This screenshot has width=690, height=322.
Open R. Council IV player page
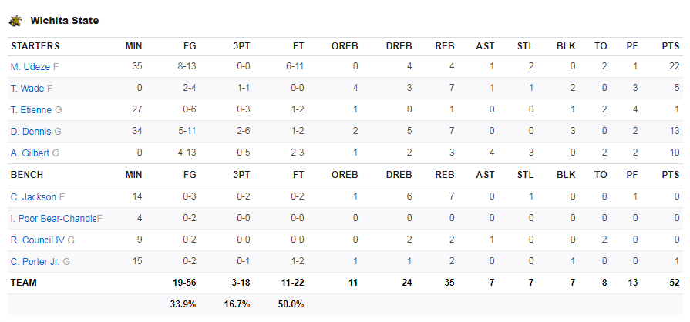38,240
